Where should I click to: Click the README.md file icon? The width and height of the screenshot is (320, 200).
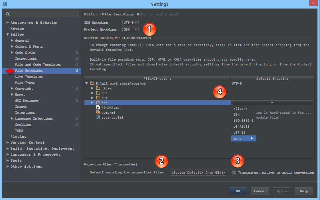(98, 108)
